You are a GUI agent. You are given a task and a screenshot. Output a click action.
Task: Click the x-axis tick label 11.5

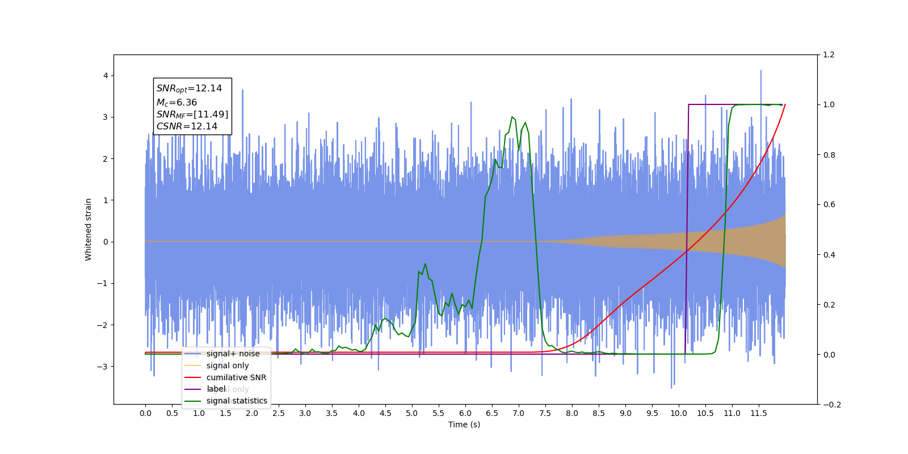pos(759,413)
